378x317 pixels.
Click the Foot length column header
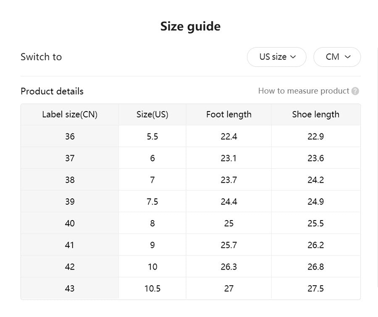[x=228, y=114]
